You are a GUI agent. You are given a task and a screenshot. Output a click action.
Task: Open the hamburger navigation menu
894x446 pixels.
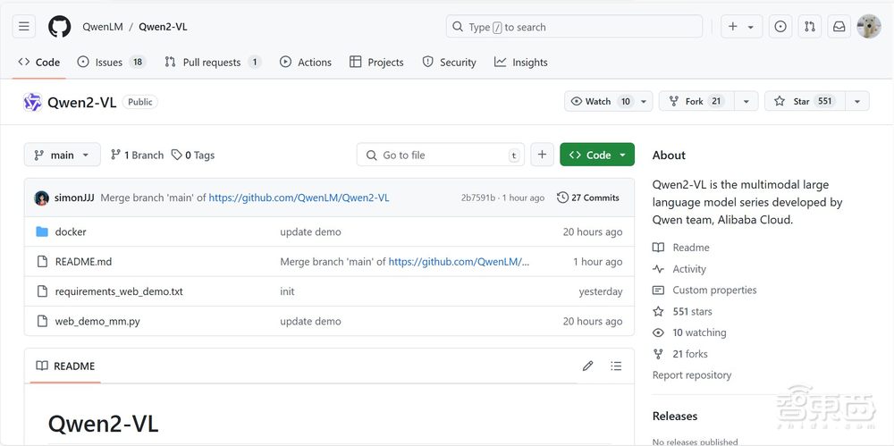pos(24,27)
